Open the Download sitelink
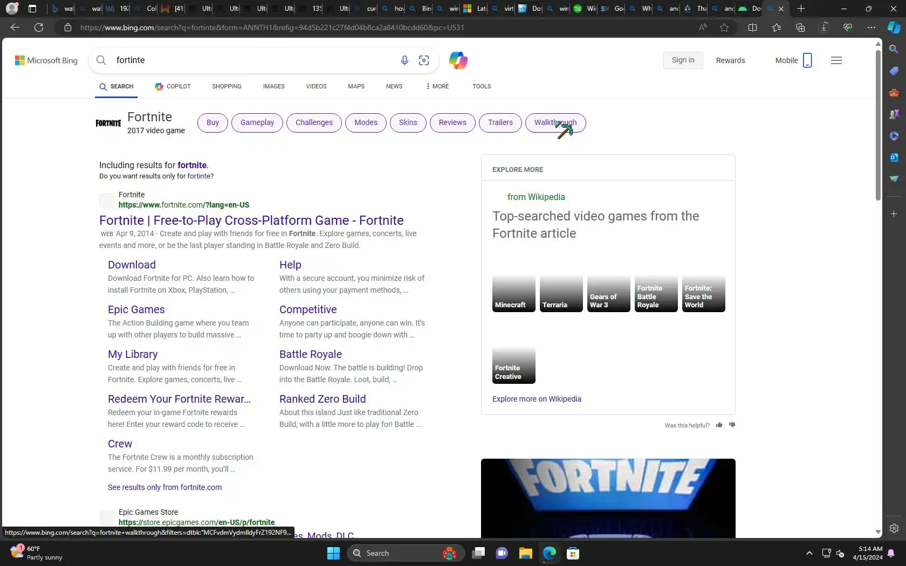 tap(132, 265)
